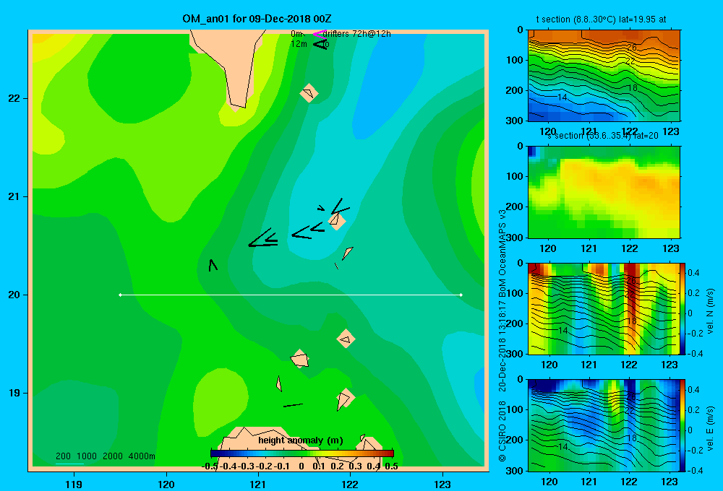Click the 'vel. E (m/s)' axis label

pyautogui.click(x=711, y=428)
